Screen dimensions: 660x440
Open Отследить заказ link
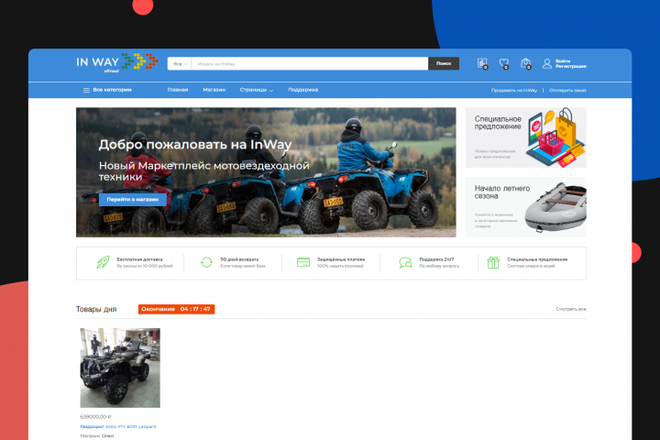click(567, 90)
